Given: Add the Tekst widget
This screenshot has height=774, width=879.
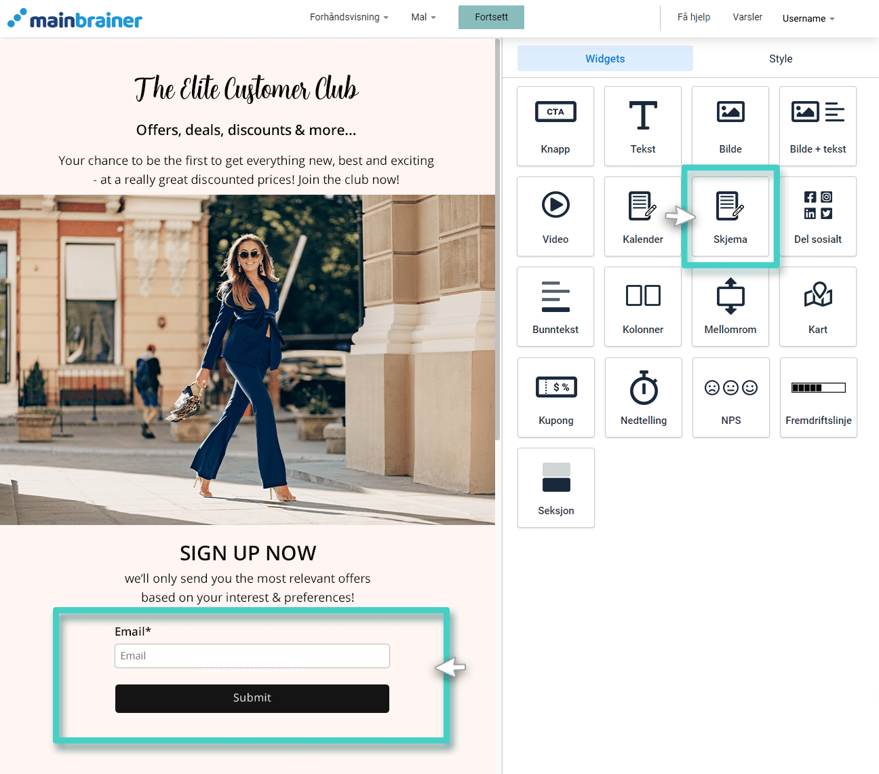Looking at the screenshot, I should (x=642, y=126).
